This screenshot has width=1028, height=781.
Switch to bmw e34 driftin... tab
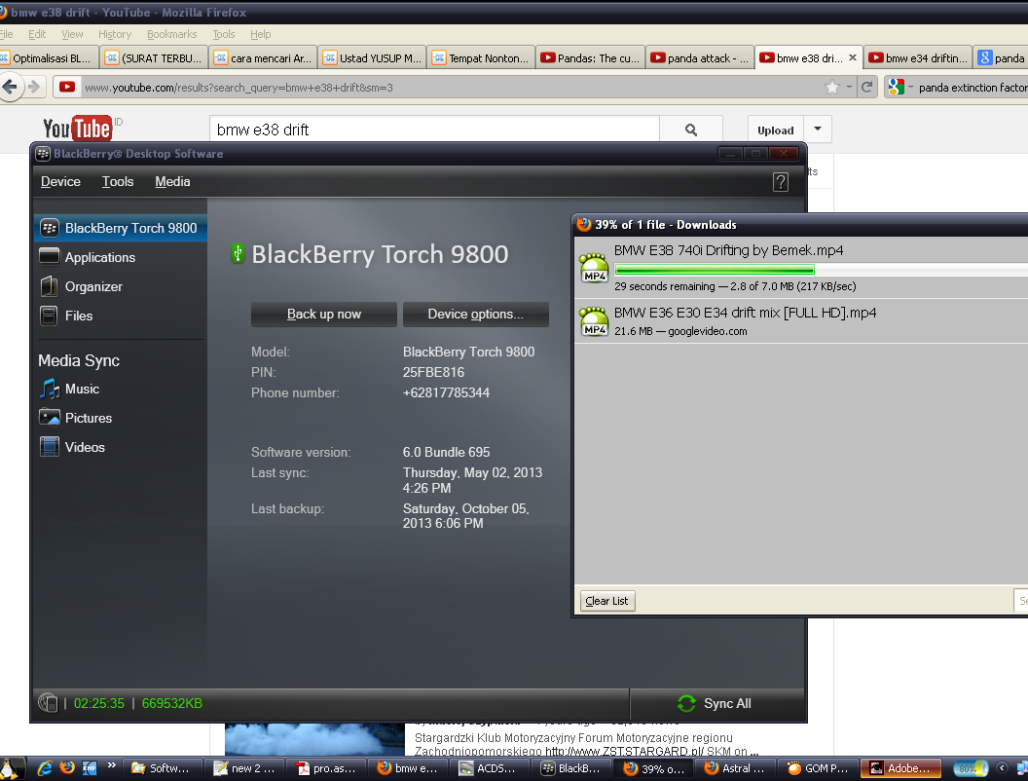918,58
